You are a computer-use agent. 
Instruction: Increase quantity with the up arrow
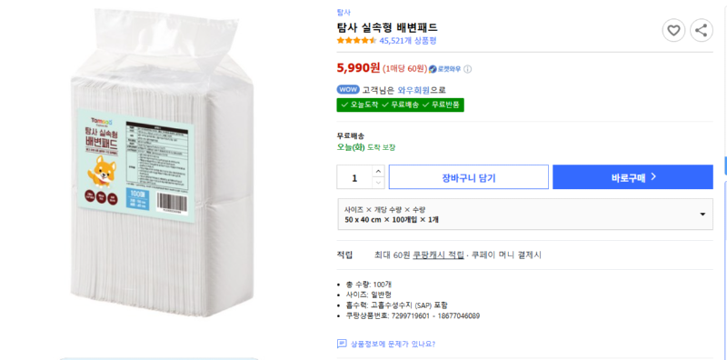tap(379, 171)
